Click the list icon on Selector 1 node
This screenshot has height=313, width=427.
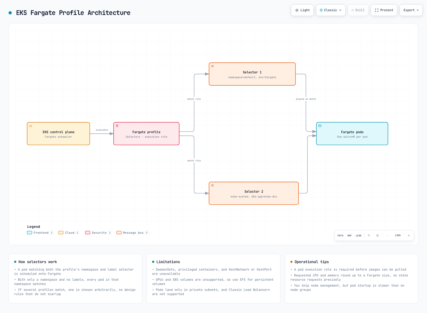(212, 66)
